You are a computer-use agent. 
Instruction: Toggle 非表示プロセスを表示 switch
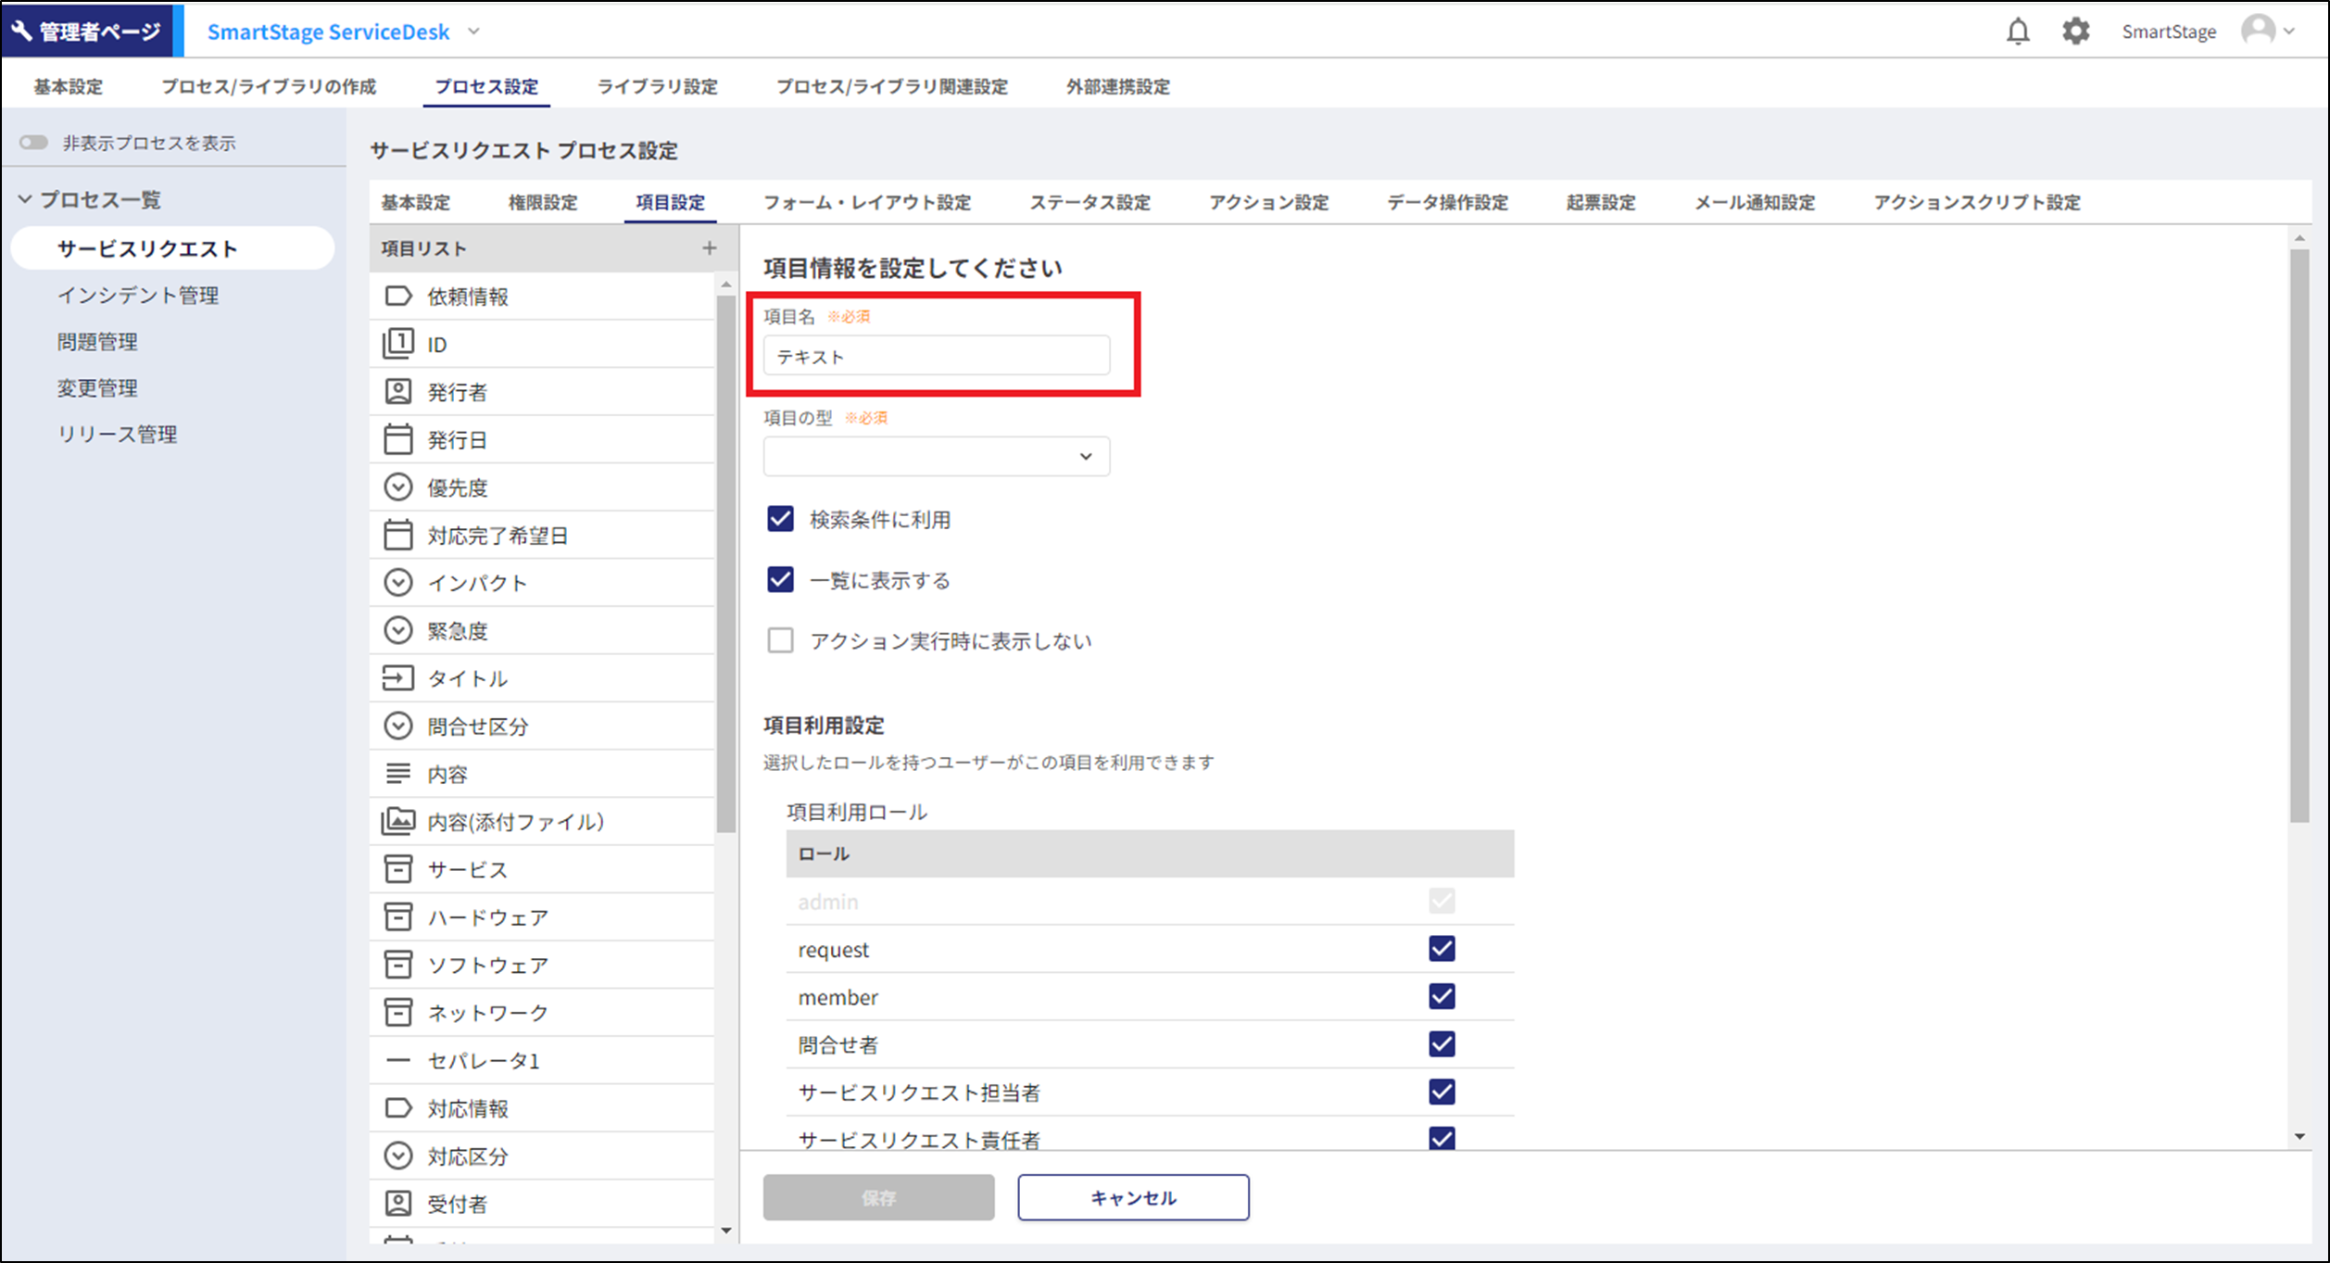pos(34,143)
